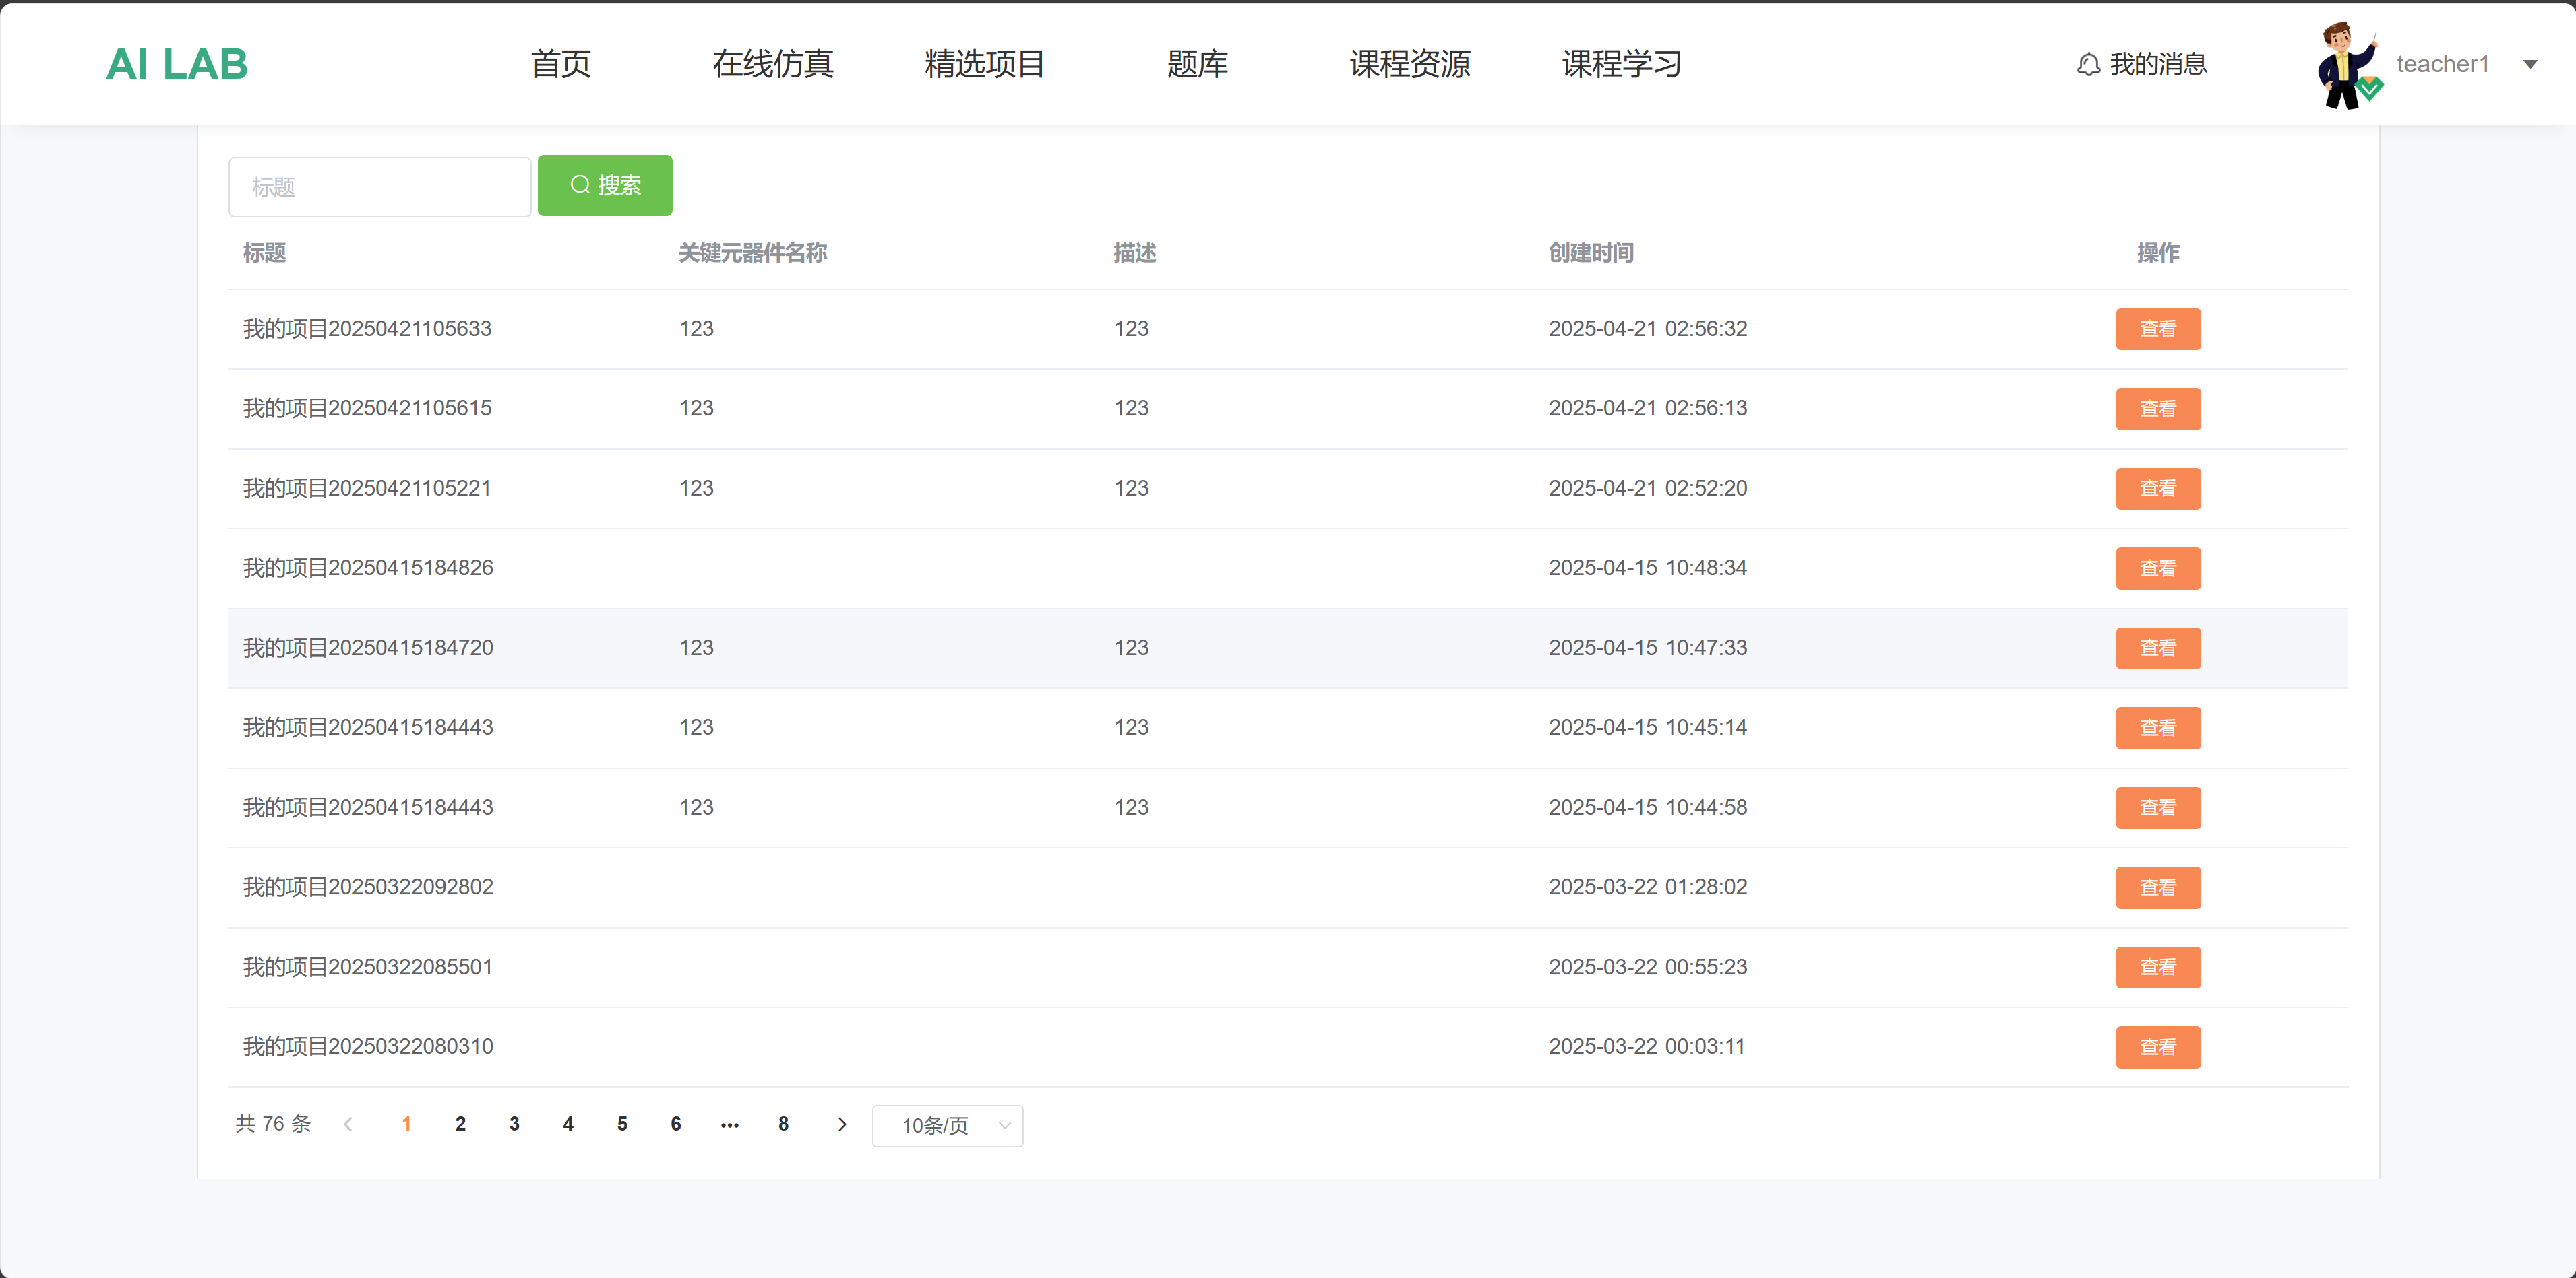Open the 首页 menu item
2576x1278 pixels.
click(561, 64)
